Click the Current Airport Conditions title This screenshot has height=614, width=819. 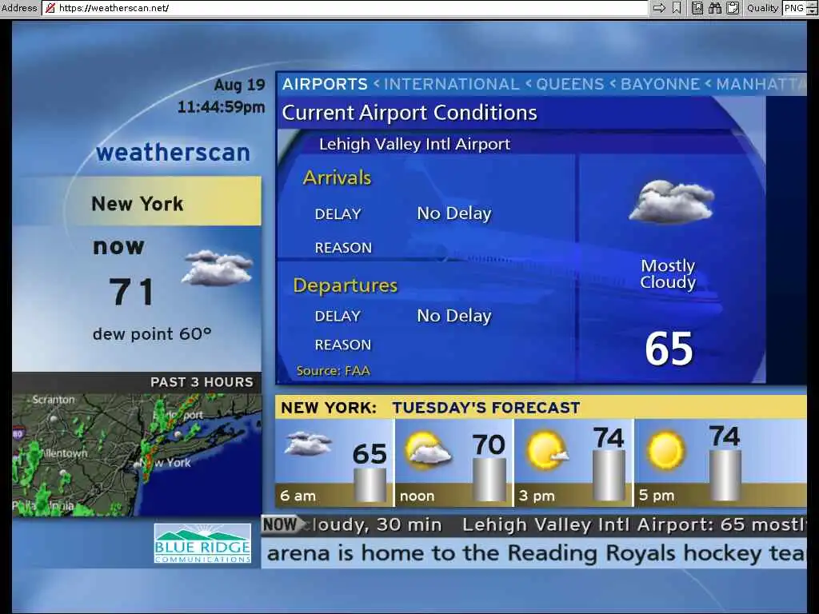pyautogui.click(x=409, y=113)
